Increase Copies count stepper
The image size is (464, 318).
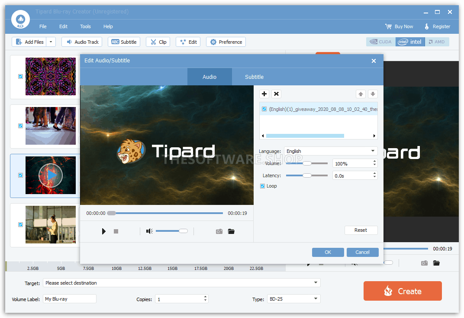[205, 297]
